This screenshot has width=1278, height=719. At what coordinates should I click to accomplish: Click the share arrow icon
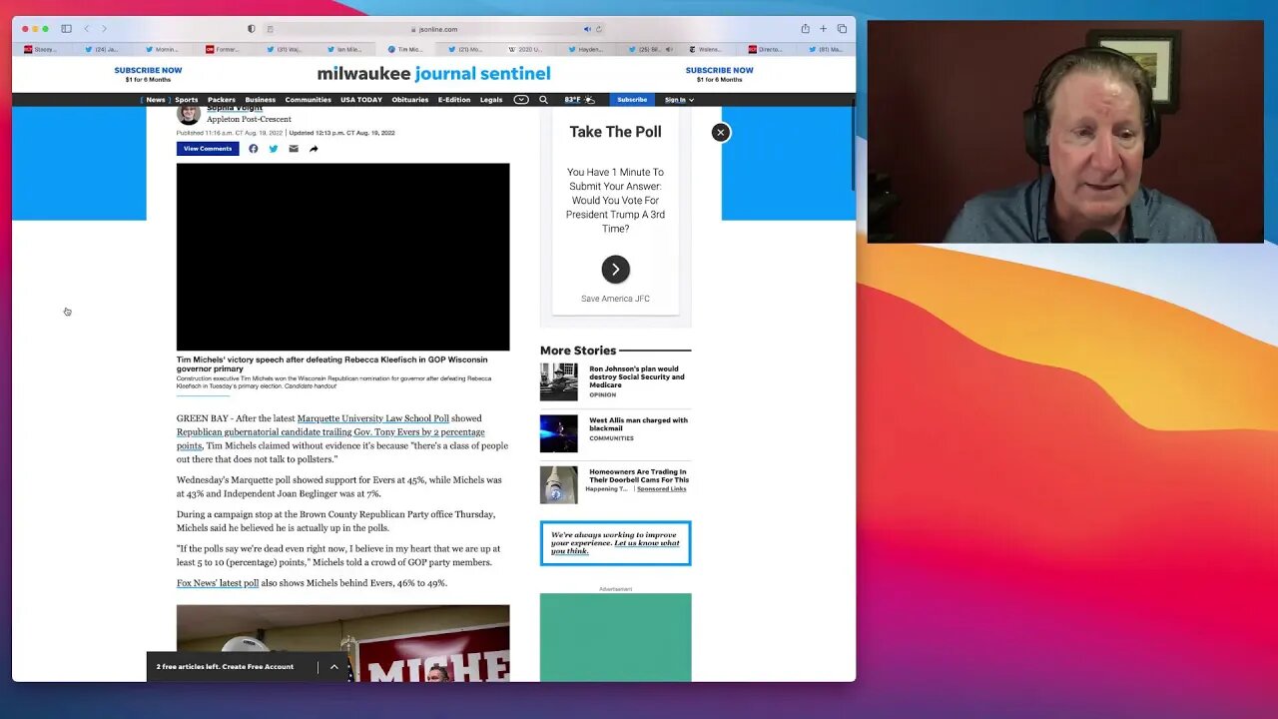point(314,149)
